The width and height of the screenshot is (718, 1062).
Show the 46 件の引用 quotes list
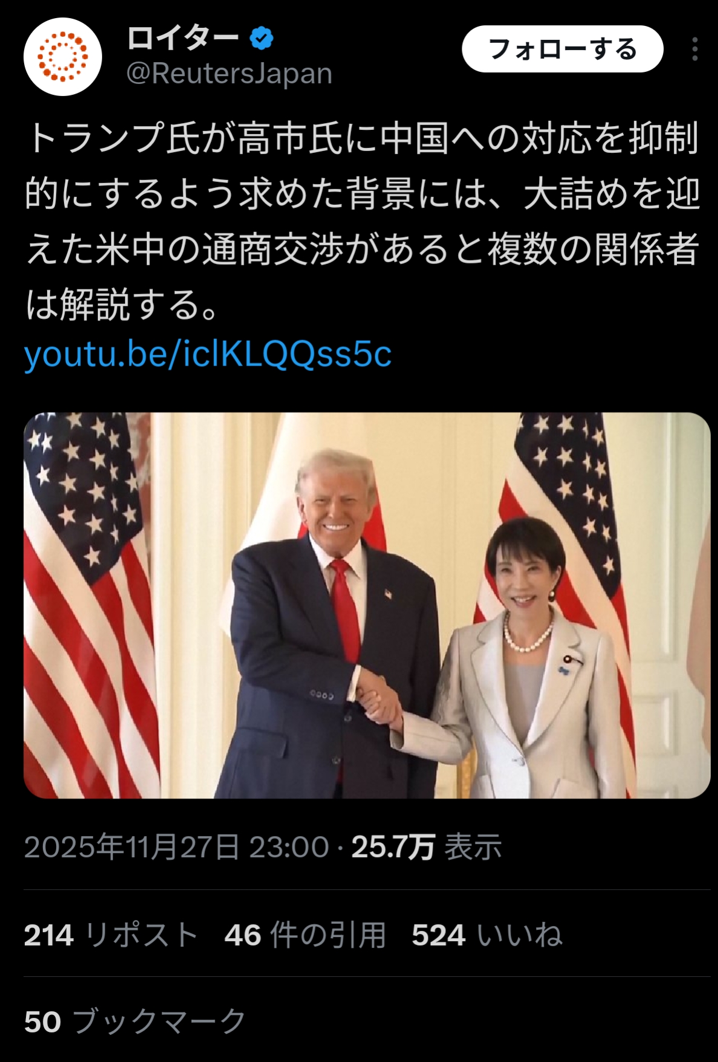coord(305,935)
